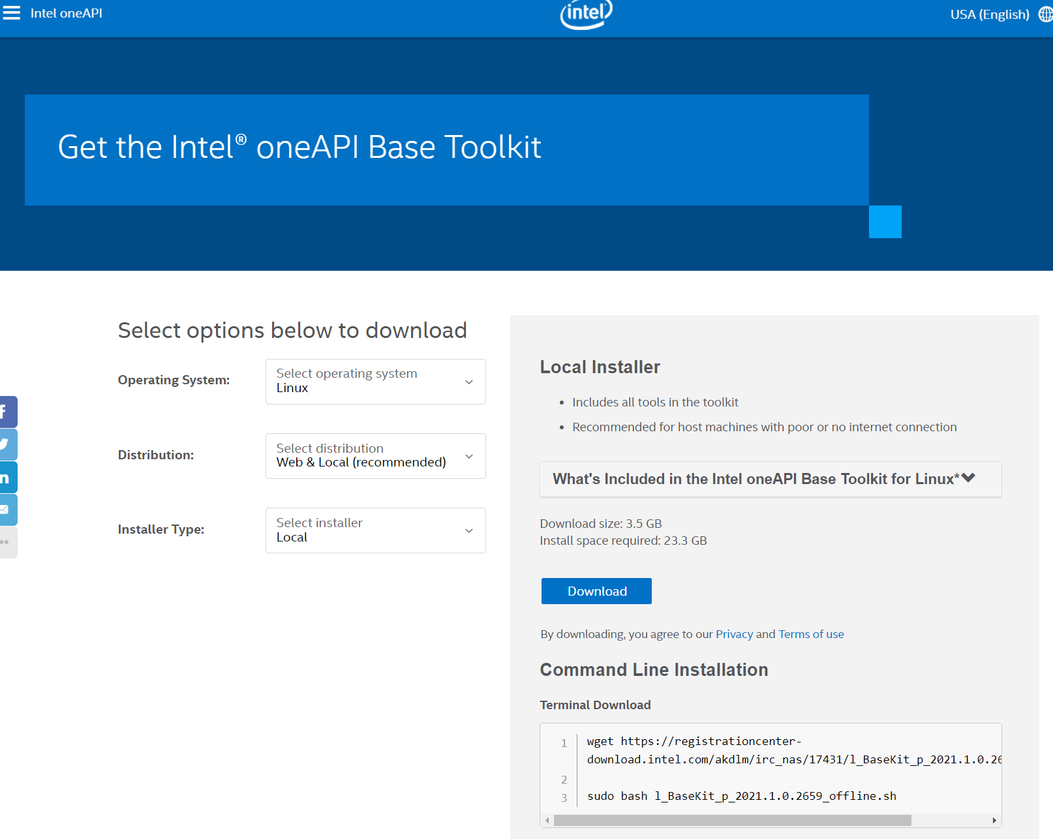
Task: Share page on LinkedIn
Action: click(x=8, y=477)
